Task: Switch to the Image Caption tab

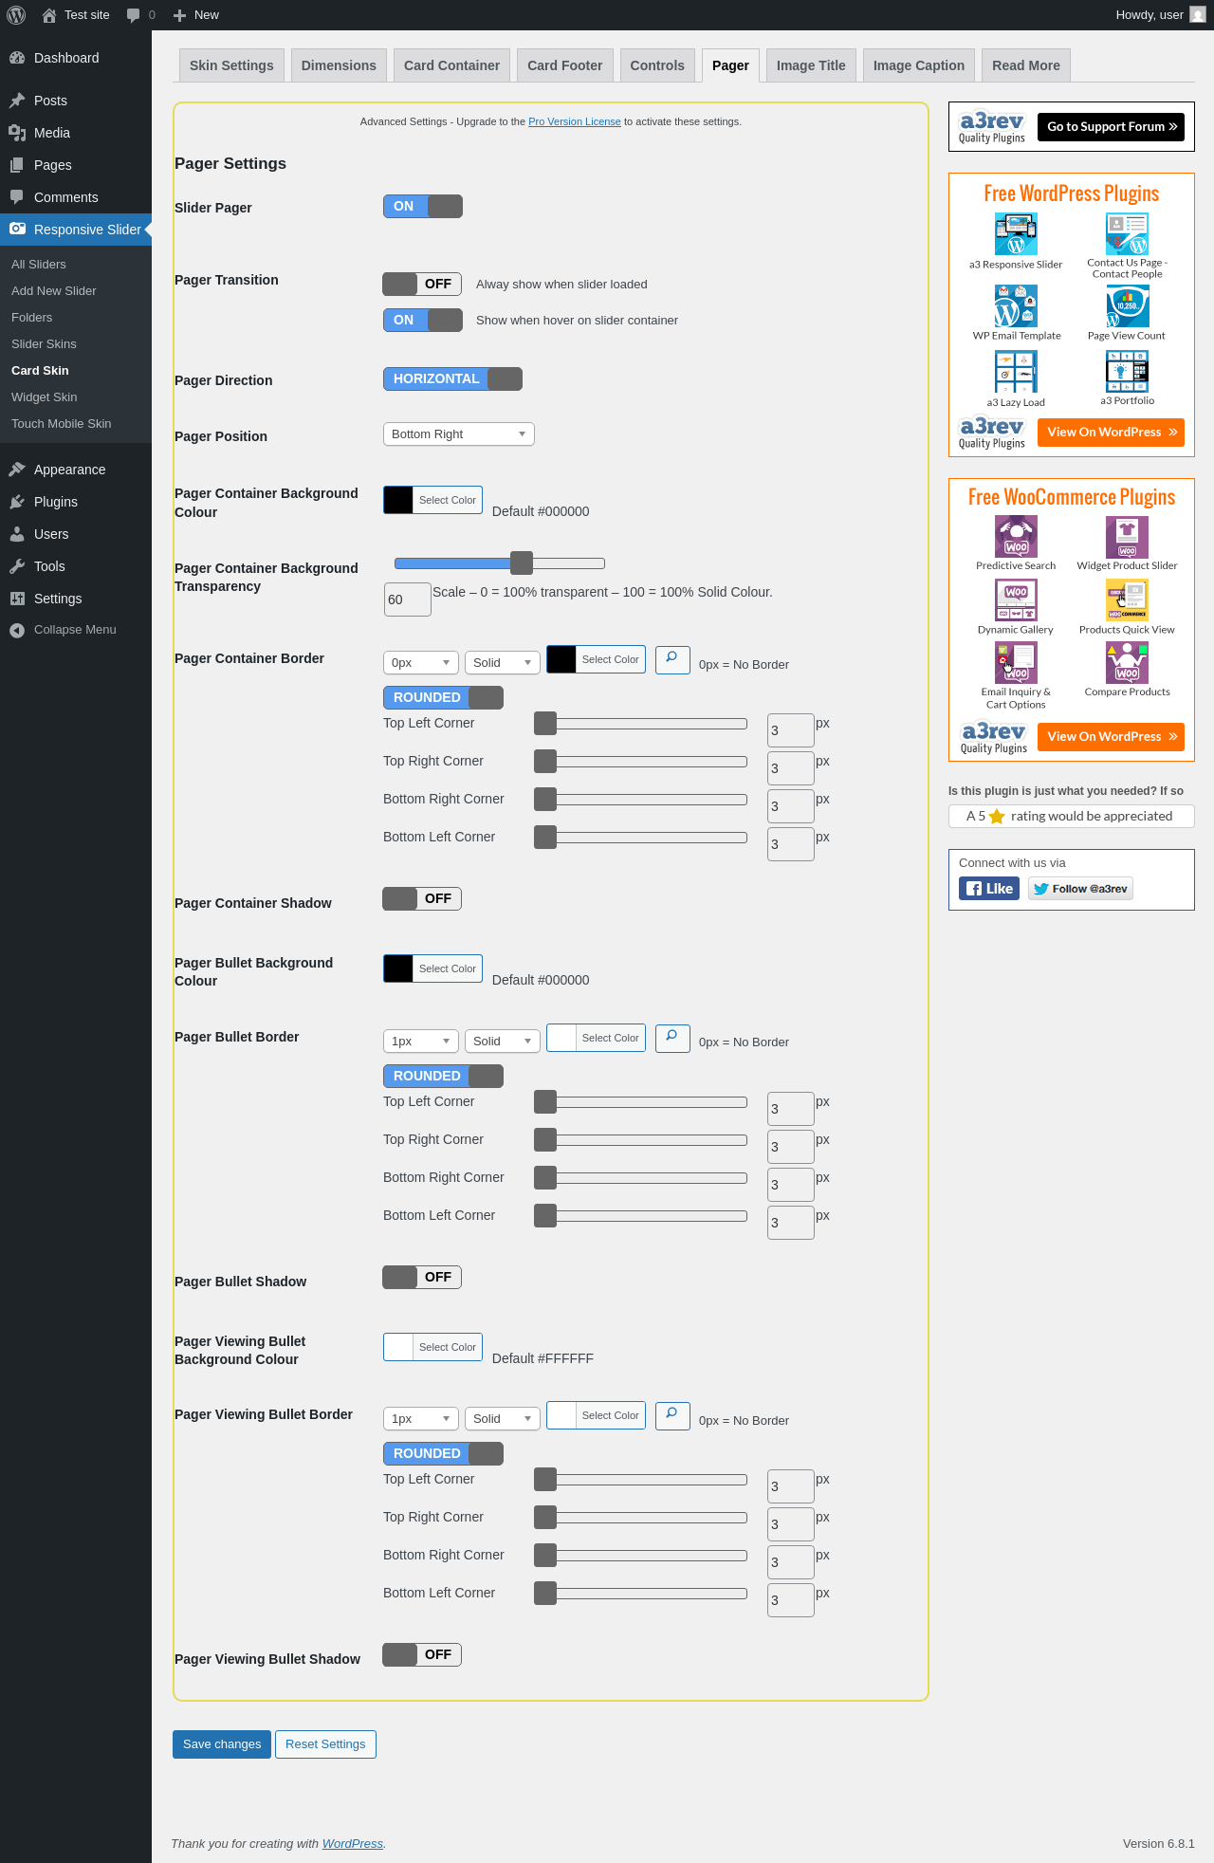Action: [919, 65]
